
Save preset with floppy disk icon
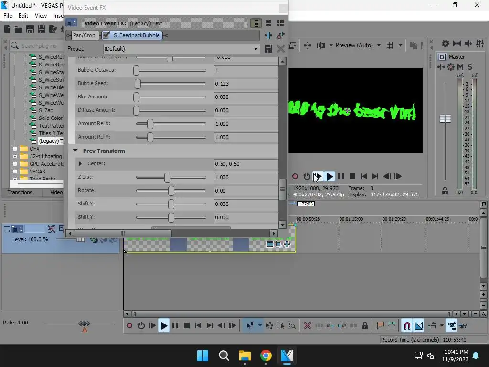coord(268,49)
